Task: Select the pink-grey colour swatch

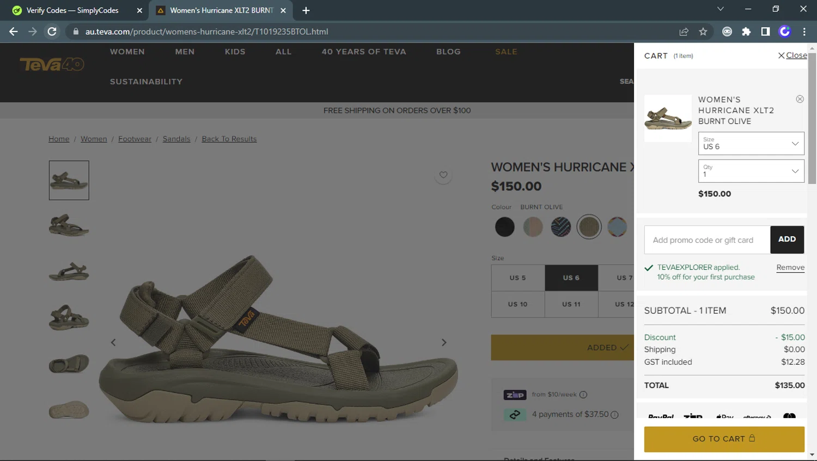Action: [533, 227]
